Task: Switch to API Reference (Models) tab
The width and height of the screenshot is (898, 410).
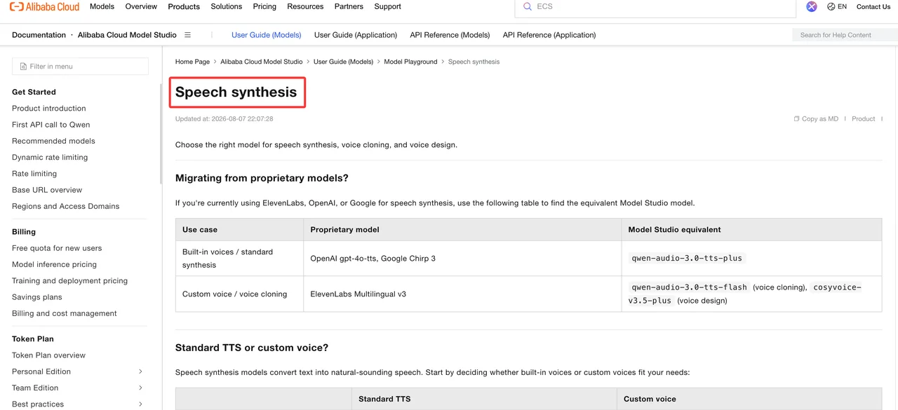Action: [450, 35]
